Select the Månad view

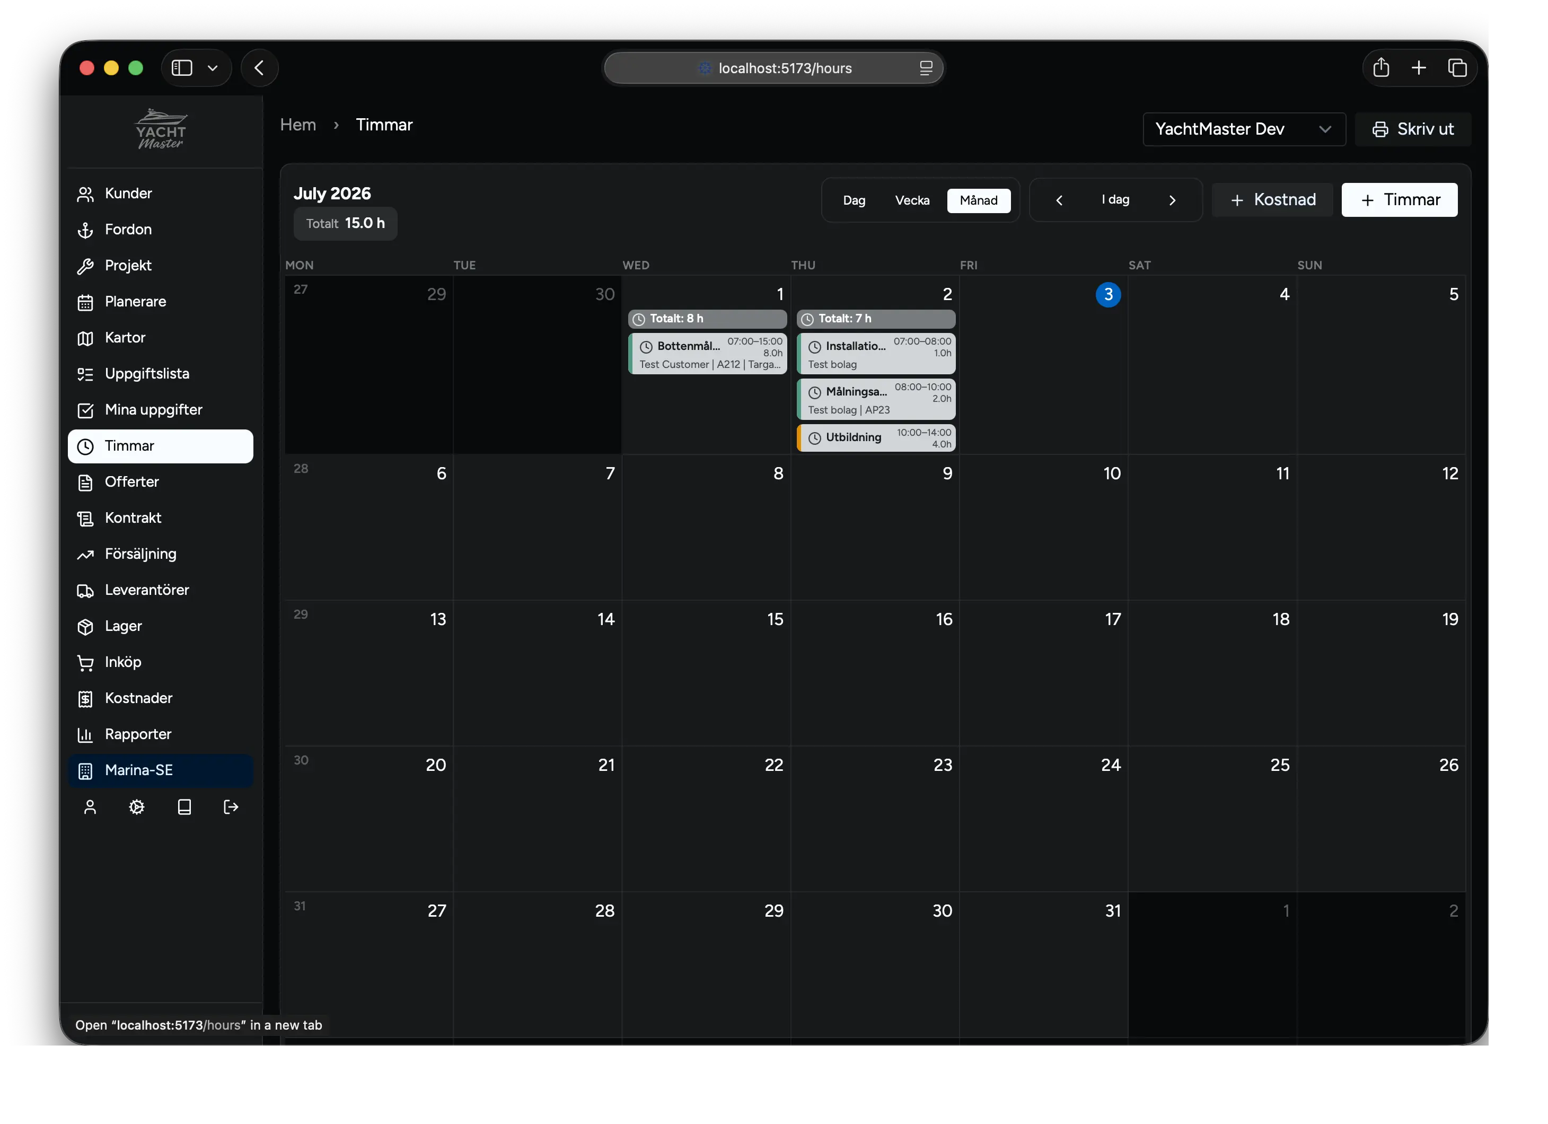[979, 200]
